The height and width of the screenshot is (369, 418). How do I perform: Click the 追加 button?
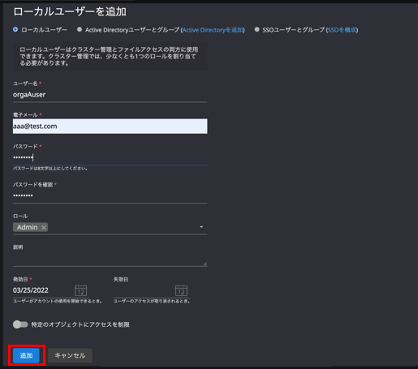(x=26, y=355)
